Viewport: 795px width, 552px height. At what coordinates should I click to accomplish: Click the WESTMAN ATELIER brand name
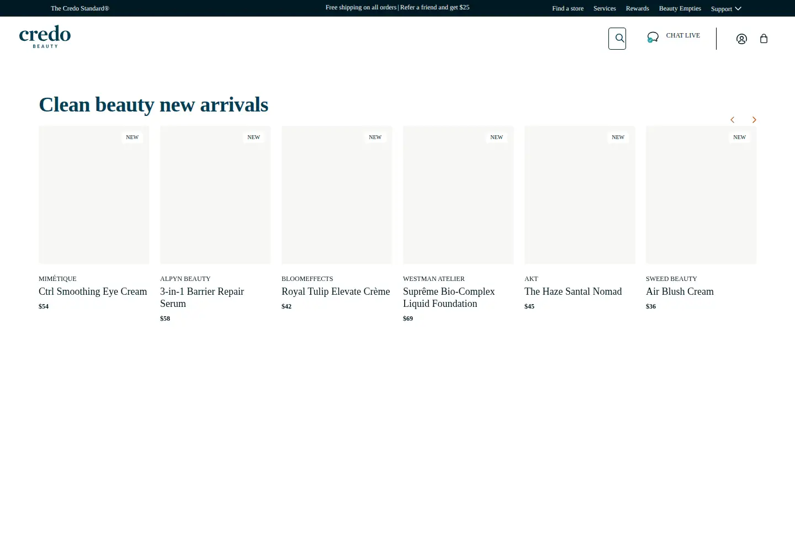click(433, 279)
